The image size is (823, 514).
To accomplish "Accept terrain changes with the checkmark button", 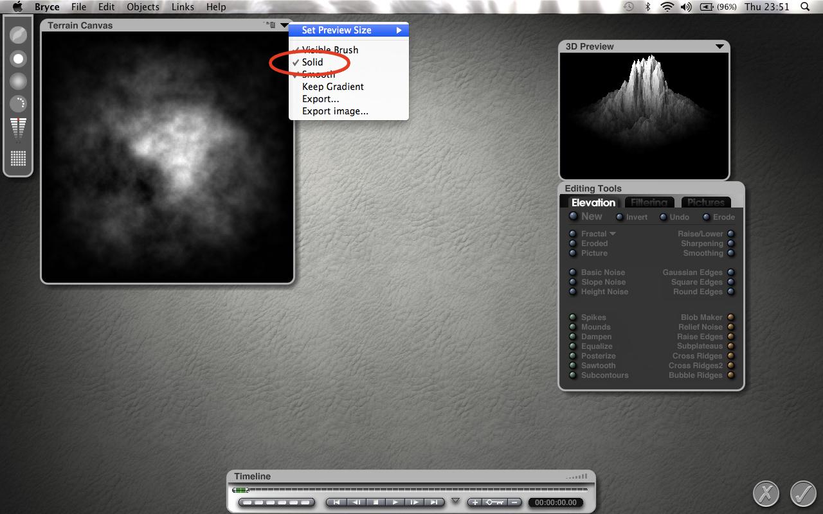I will tap(803, 493).
